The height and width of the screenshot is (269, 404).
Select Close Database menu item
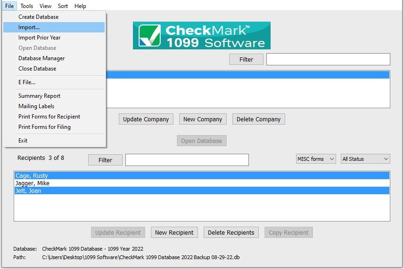click(x=37, y=69)
